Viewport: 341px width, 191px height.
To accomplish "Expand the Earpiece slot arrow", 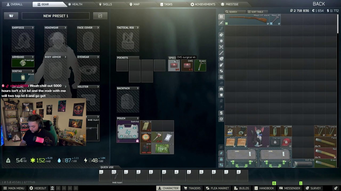I will 33,28.
